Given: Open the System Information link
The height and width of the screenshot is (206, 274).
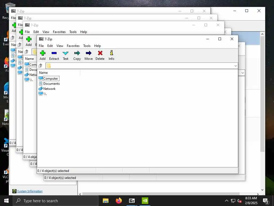Looking at the screenshot, I should pyautogui.click(x=30, y=191).
